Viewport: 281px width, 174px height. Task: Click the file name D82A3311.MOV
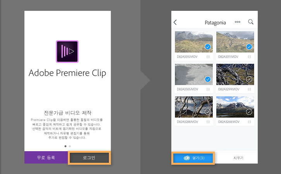point(228,57)
